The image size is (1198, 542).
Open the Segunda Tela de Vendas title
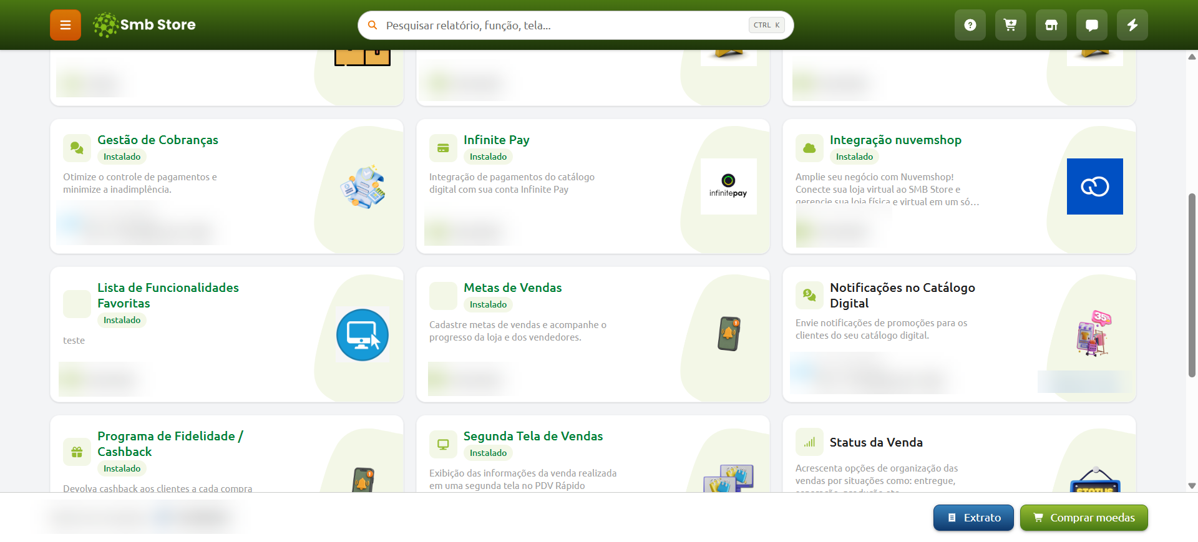point(533,436)
